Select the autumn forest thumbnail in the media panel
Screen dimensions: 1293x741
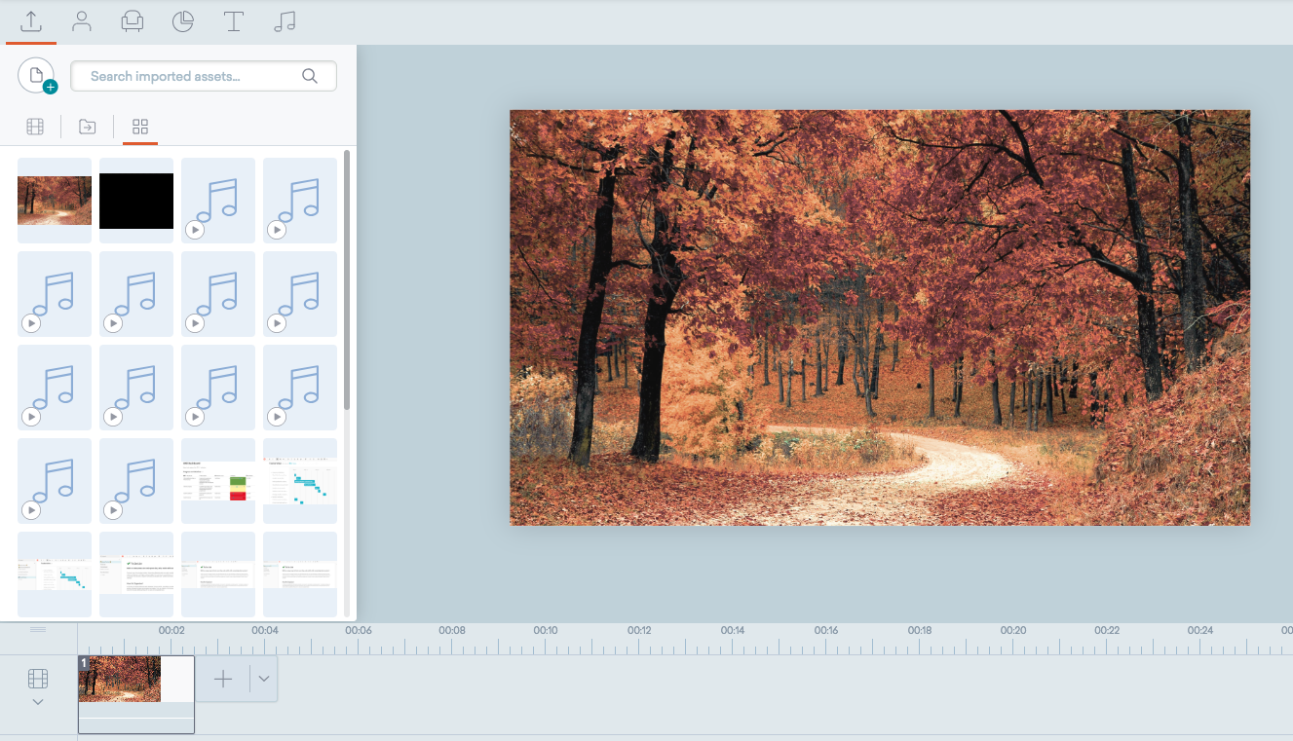pos(54,200)
